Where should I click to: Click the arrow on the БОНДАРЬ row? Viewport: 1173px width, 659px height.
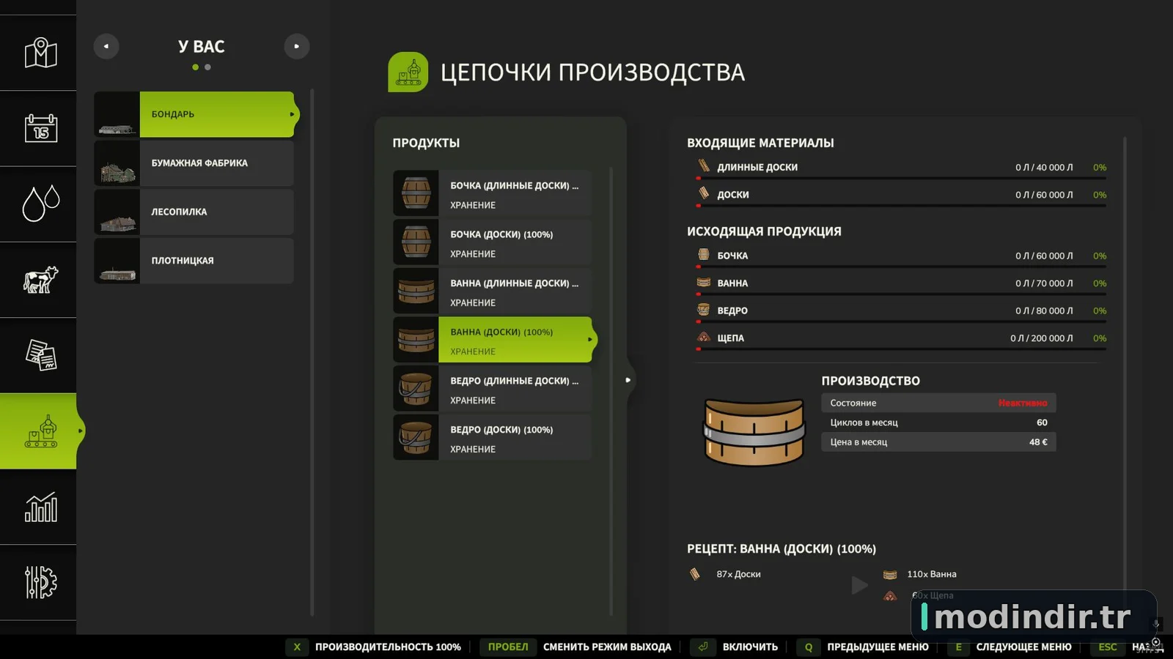292,114
